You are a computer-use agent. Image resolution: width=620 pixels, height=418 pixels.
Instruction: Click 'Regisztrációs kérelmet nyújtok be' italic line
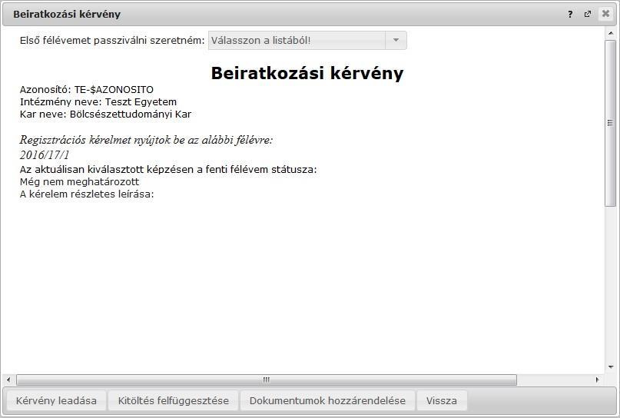coord(146,140)
